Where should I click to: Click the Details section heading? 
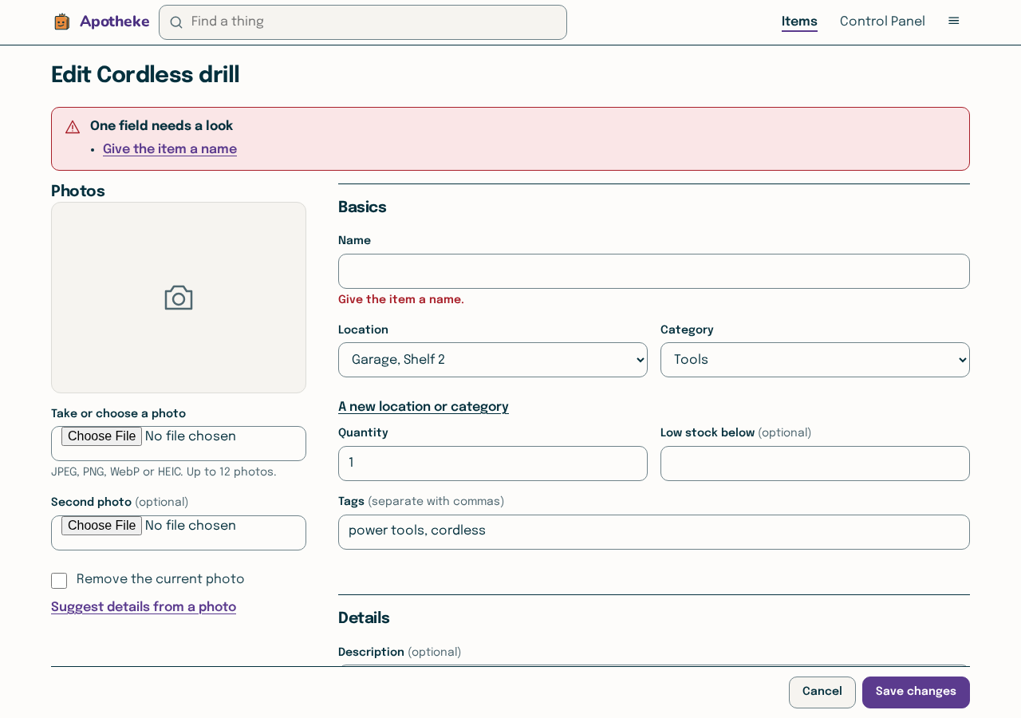point(364,618)
